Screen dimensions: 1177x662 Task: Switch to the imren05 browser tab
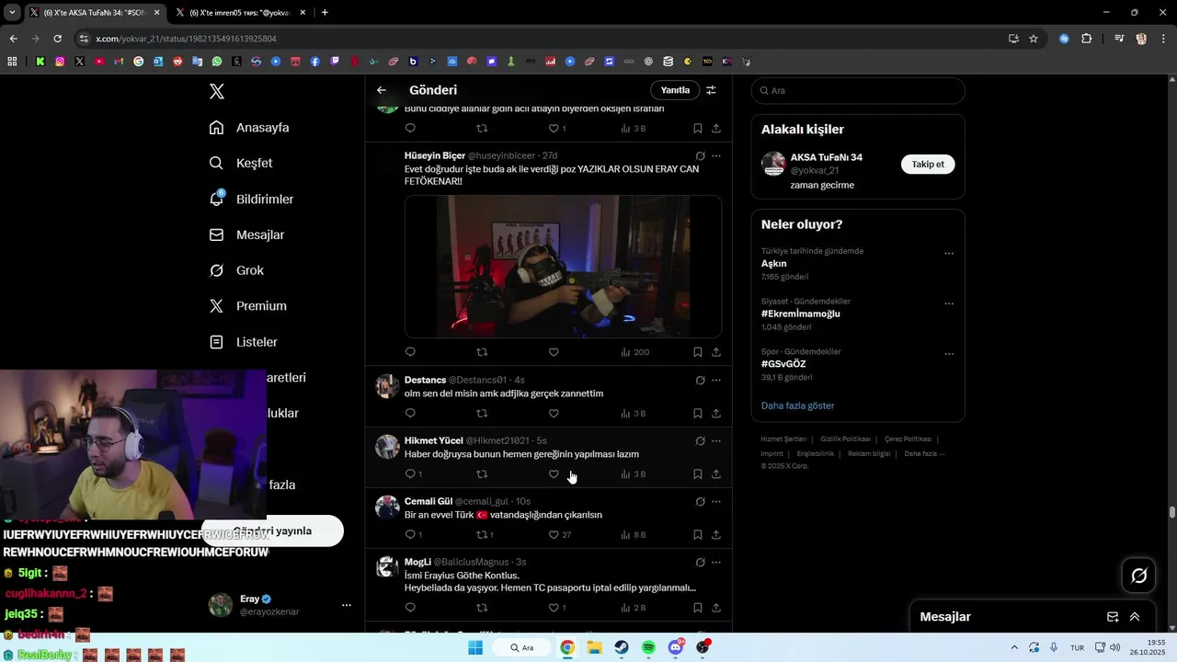(x=241, y=13)
